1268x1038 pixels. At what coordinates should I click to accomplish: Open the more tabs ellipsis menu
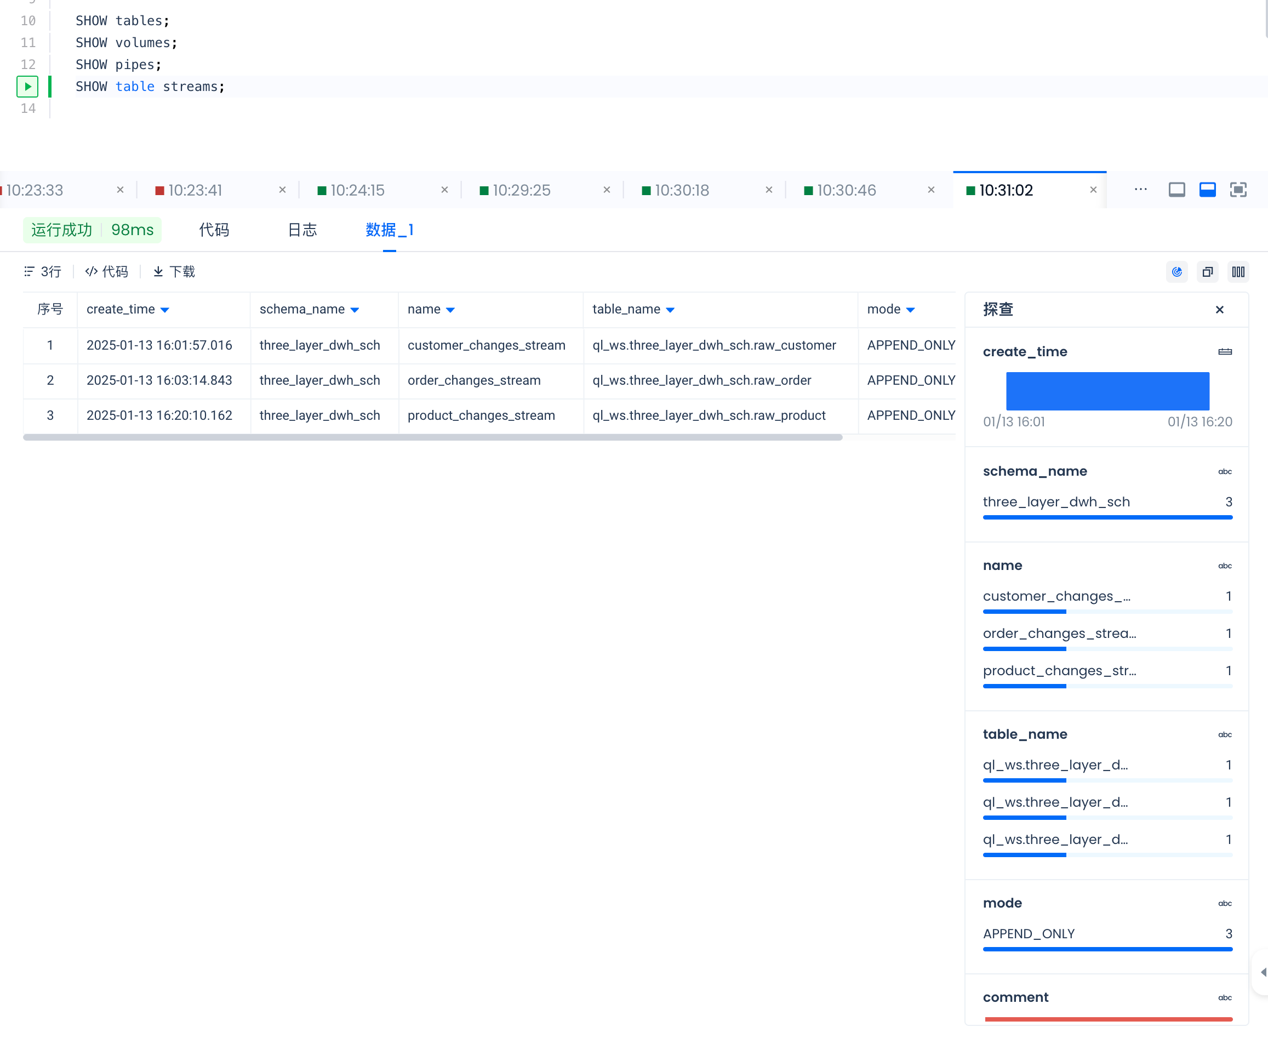tap(1140, 190)
